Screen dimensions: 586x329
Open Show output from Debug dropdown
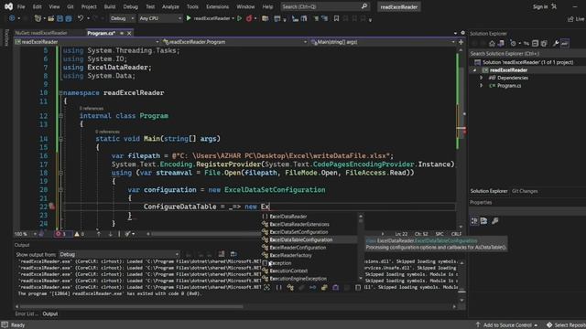(119, 254)
